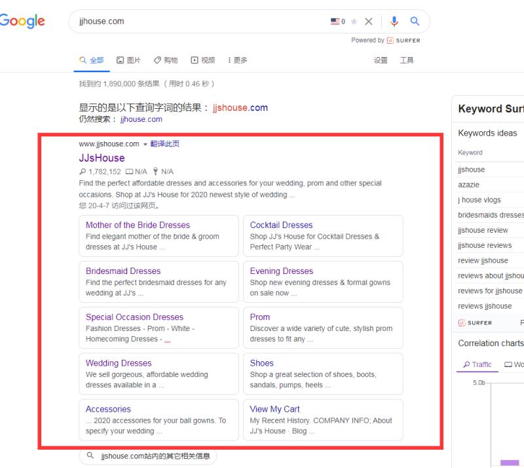The width and height of the screenshot is (524, 468).
Task: Open the 更多 more menu
Action: [237, 60]
